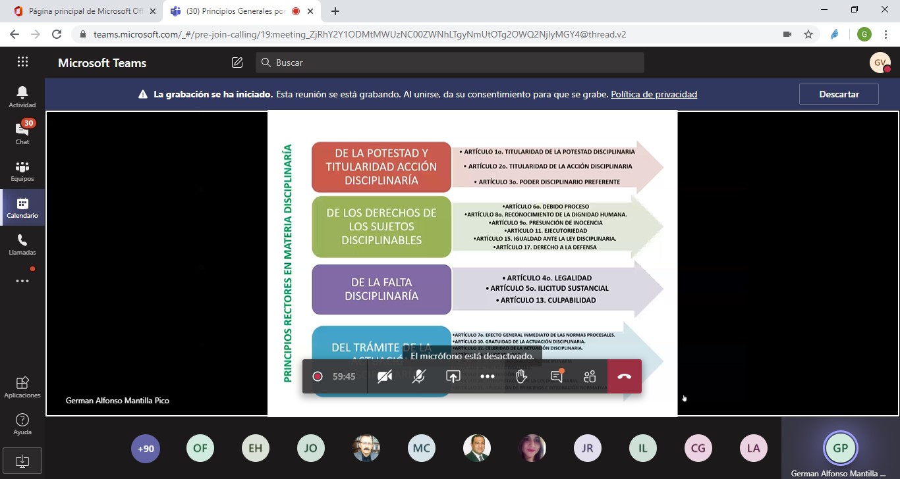Screen dimensions: 900x479
Task: Click the new chat compose icon
Action: click(237, 63)
